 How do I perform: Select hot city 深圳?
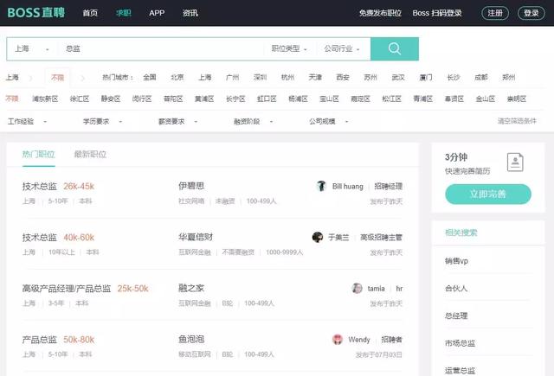click(x=260, y=77)
